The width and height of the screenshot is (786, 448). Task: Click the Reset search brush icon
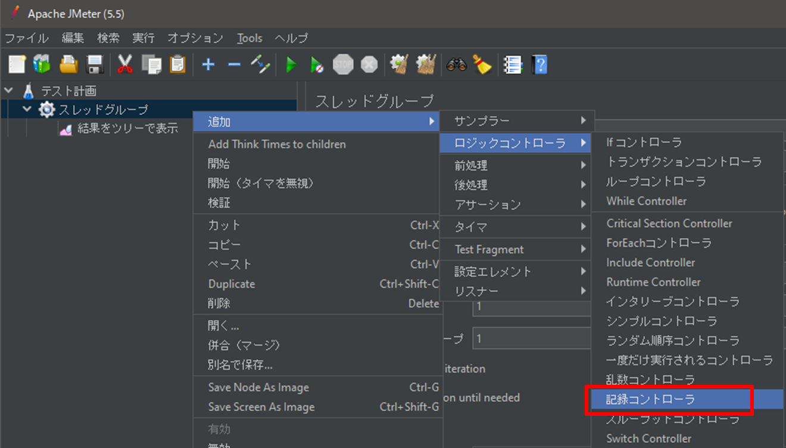tap(482, 64)
